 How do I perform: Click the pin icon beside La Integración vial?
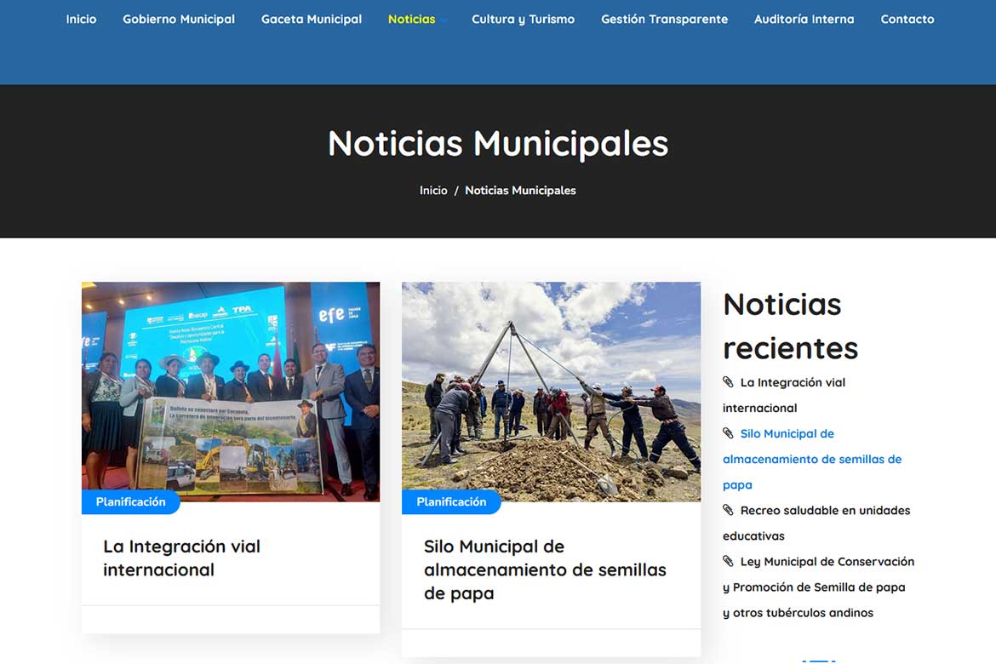click(x=728, y=382)
